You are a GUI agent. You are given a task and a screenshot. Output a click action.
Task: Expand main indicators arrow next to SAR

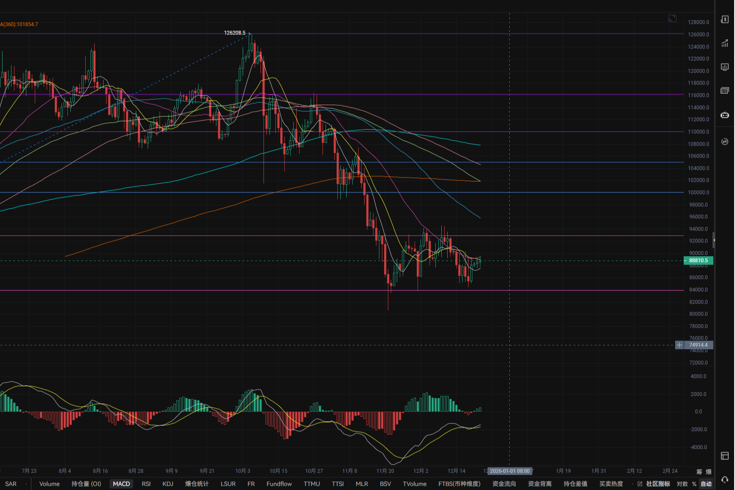click(x=26, y=484)
